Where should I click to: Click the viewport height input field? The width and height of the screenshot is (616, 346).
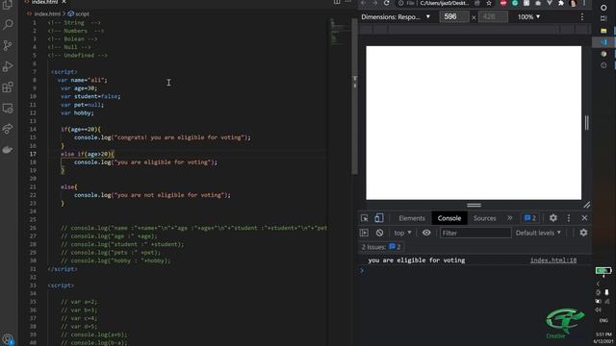click(493, 17)
